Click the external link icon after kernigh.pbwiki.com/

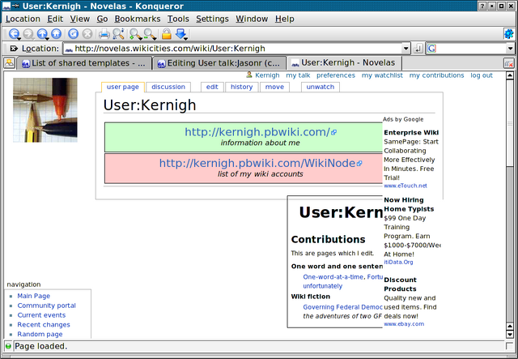[333, 132]
